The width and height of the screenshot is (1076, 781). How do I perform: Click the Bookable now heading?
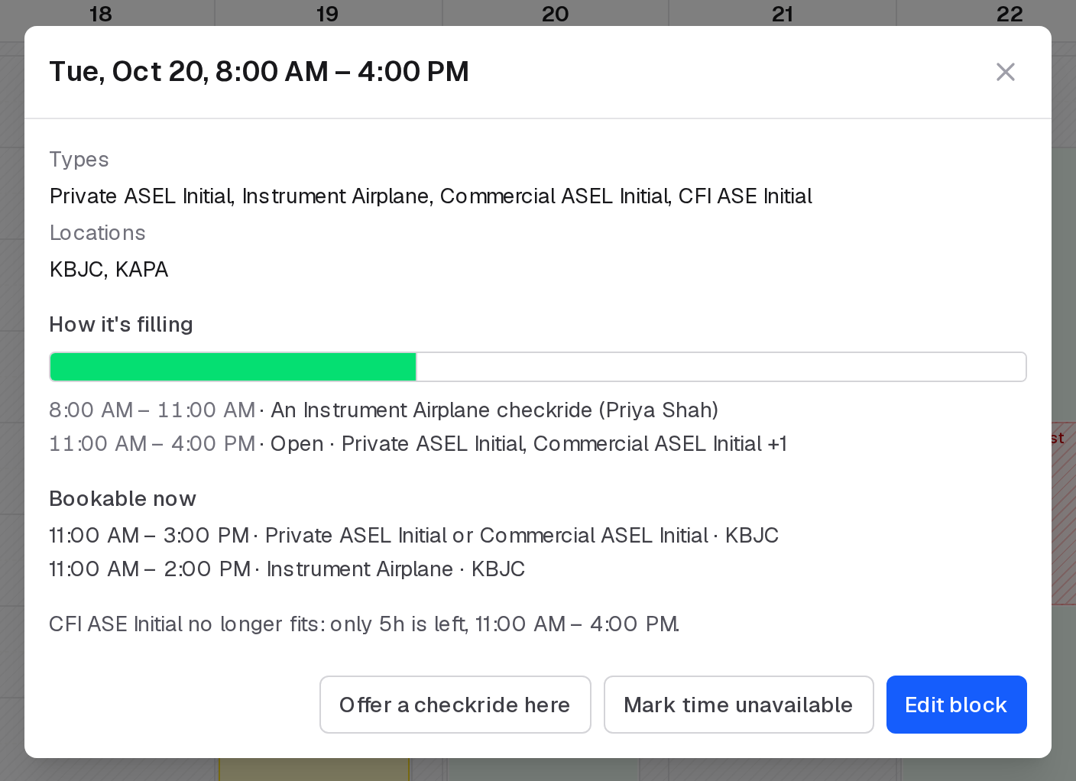[x=122, y=499]
